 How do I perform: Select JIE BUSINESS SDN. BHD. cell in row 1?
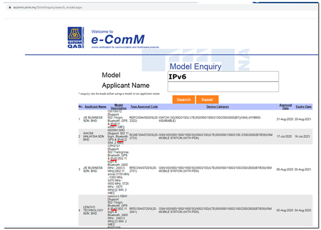[93, 119]
